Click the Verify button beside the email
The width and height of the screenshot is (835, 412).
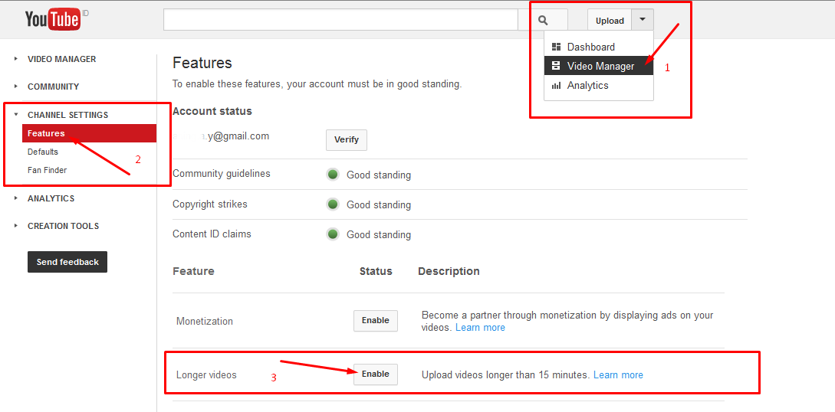coord(346,140)
